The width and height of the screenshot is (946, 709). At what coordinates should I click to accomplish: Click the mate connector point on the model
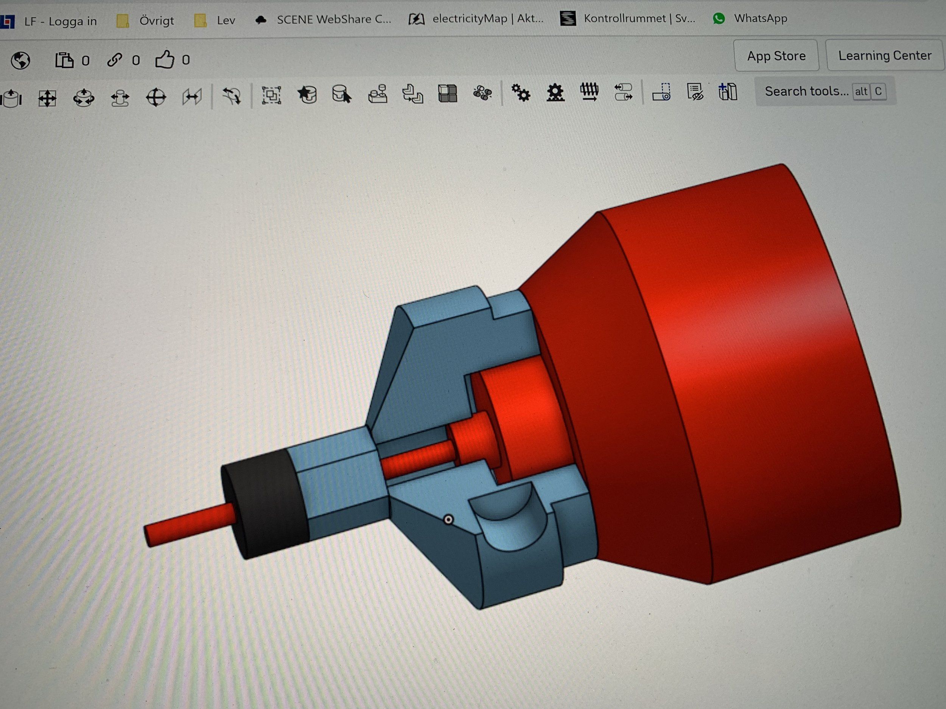coord(448,520)
